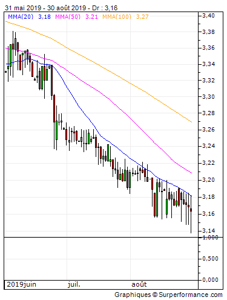Image resolution: width=227 pixels, height=300 pixels.
Task: Select the août month axis label
Action: (139, 284)
